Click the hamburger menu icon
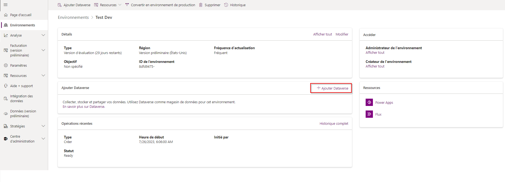505x182 pixels. (5, 5)
